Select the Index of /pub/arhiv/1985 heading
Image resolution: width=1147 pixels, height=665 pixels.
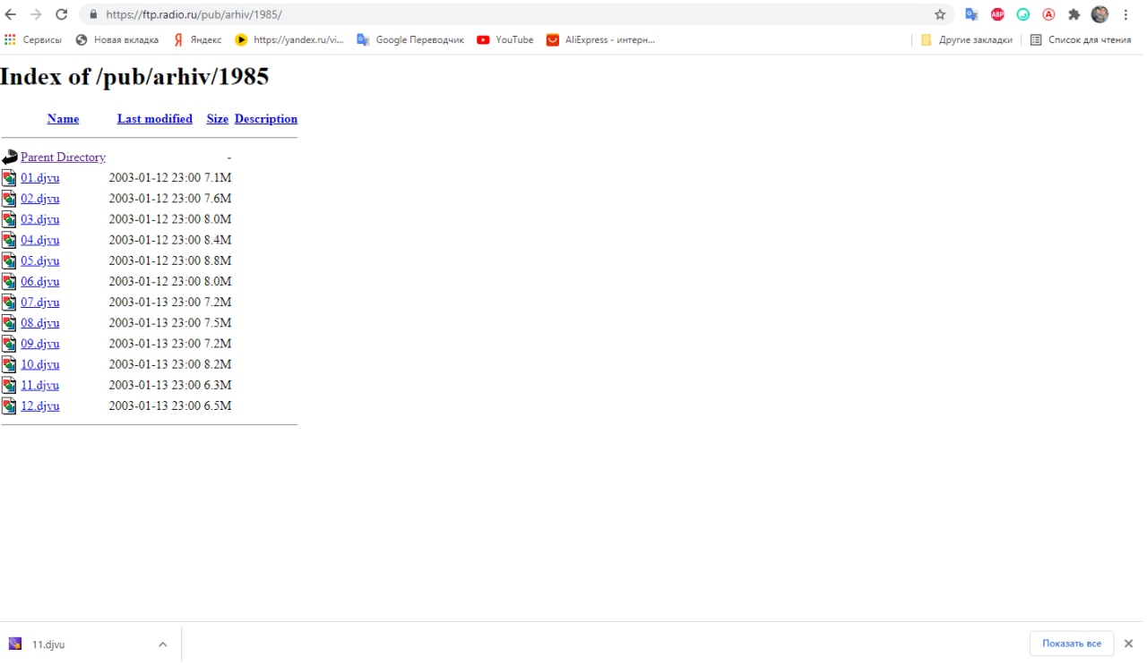[134, 77]
